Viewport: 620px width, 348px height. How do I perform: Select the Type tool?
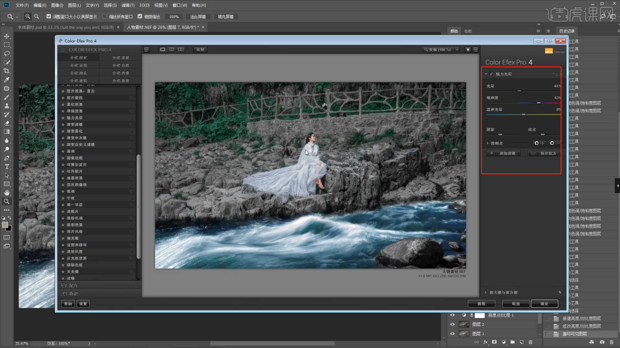7,167
